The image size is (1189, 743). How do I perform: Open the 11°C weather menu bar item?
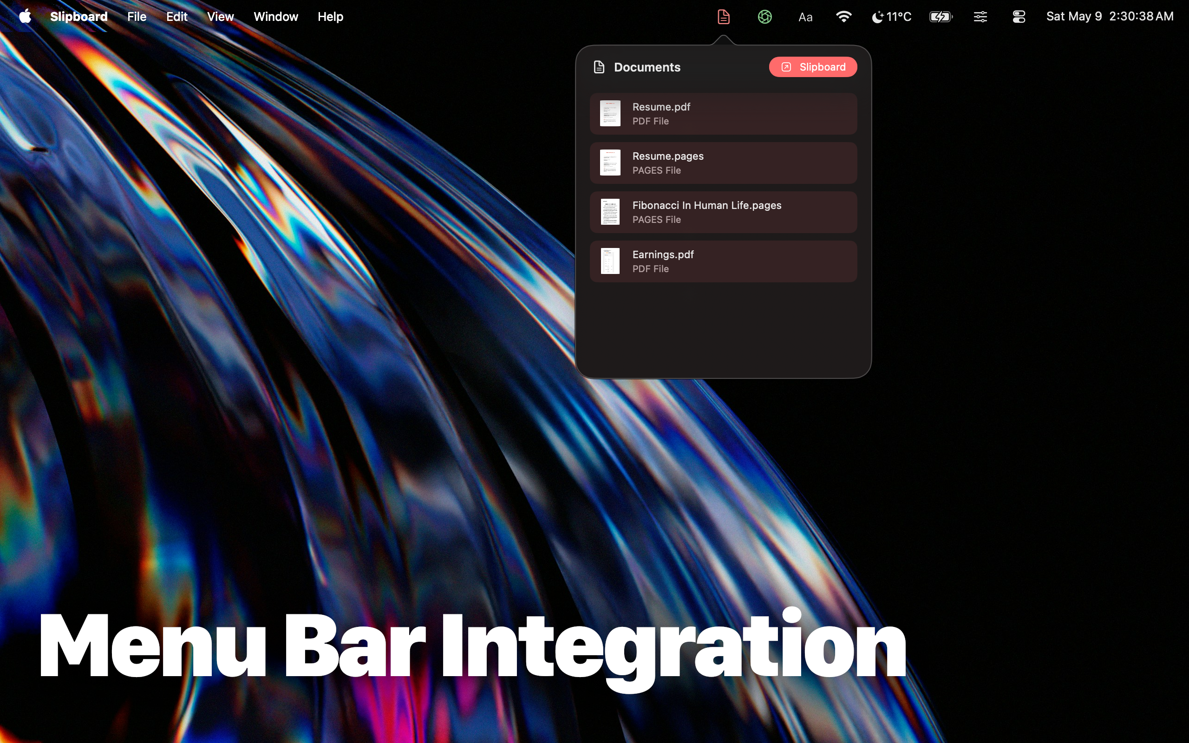[891, 17]
